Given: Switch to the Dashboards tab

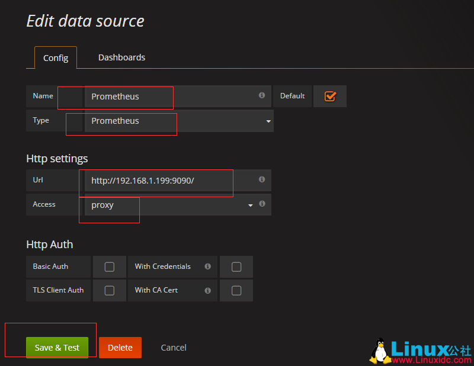Looking at the screenshot, I should coord(121,57).
